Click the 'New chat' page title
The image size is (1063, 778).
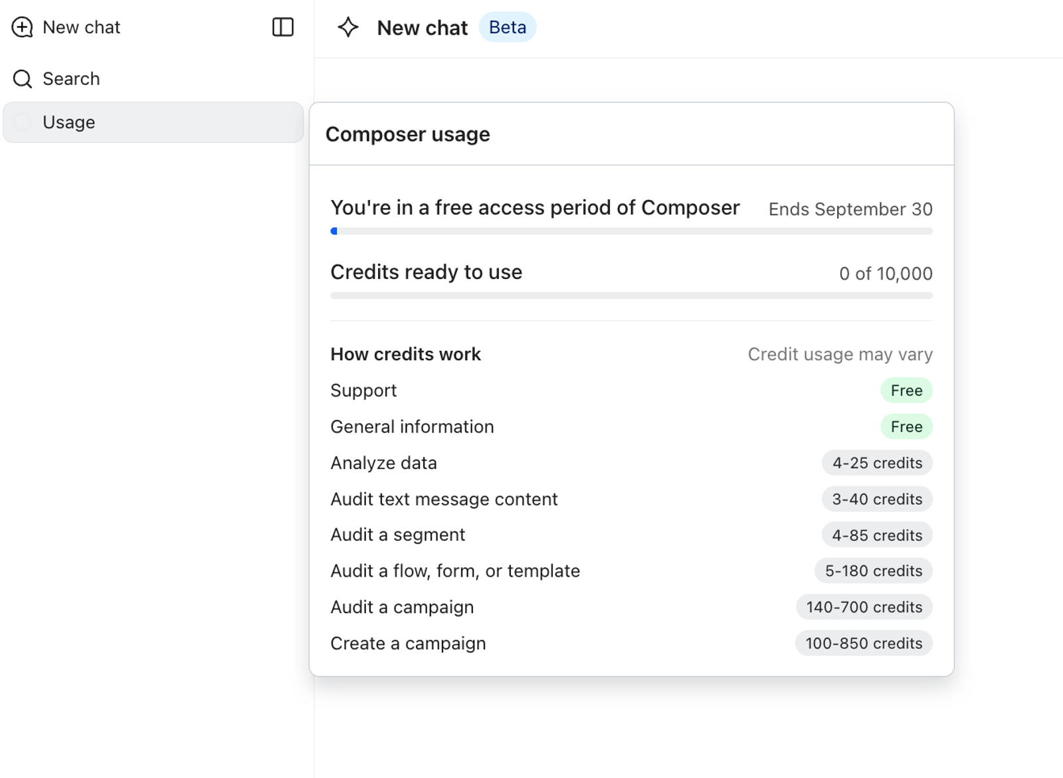[x=423, y=27]
